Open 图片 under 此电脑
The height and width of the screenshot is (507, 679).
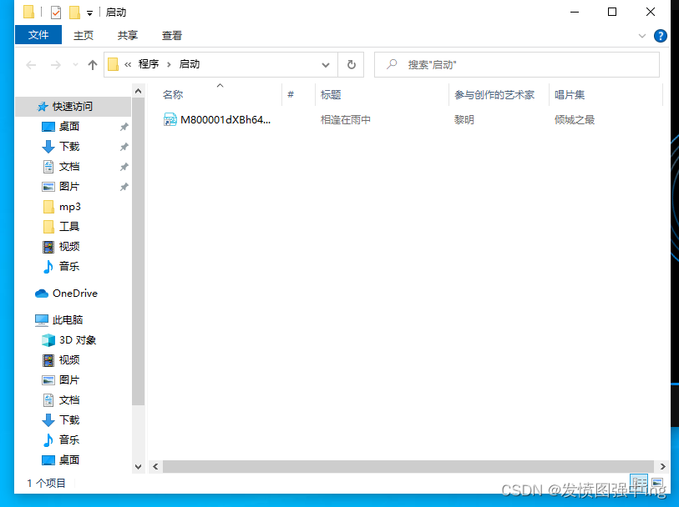(x=69, y=379)
